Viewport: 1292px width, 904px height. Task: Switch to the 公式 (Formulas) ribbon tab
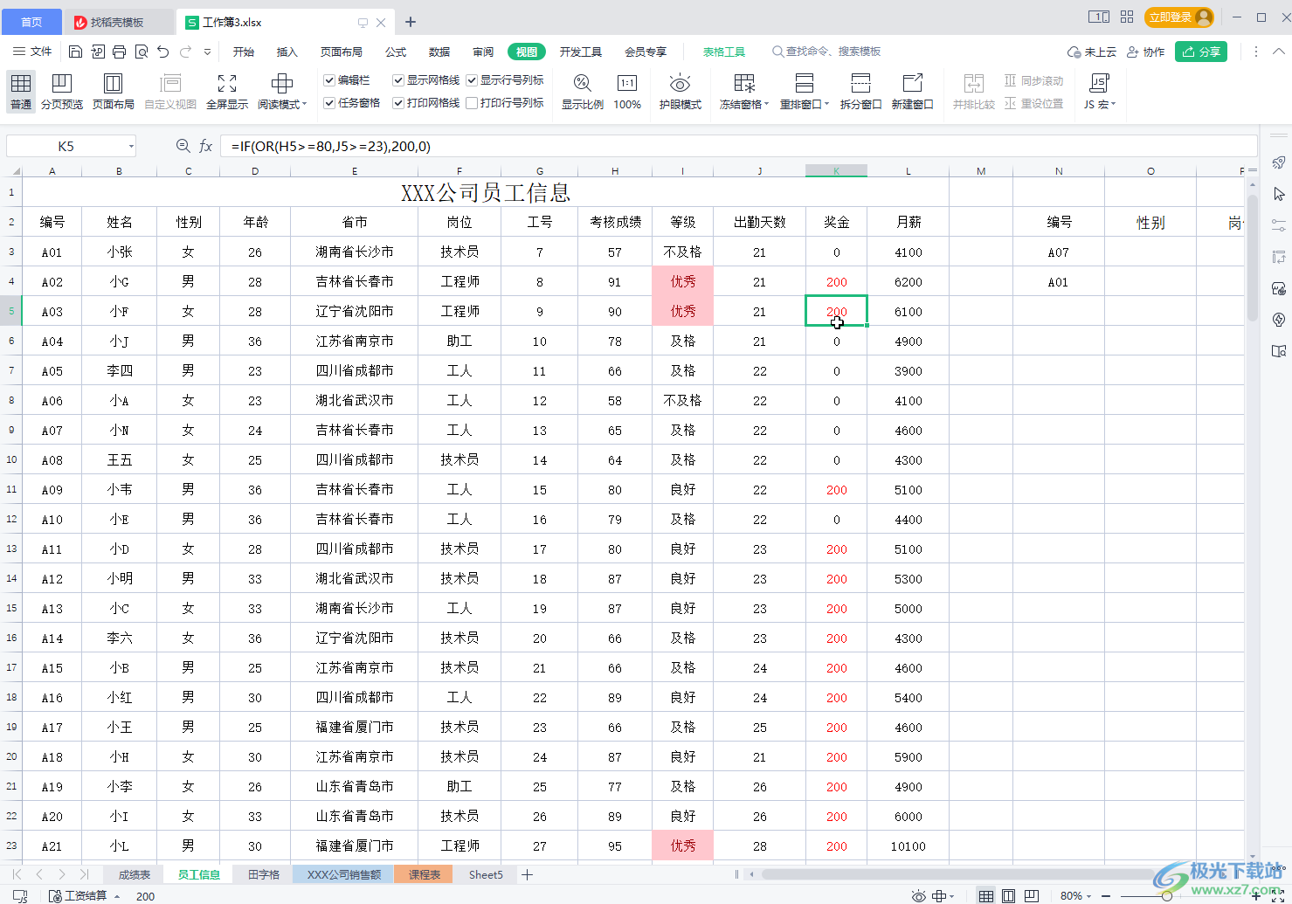396,52
